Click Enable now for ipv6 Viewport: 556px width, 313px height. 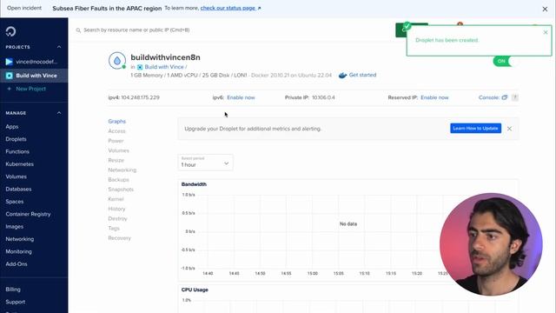pos(241,97)
